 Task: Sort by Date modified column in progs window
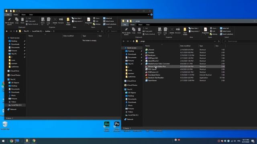186,46
